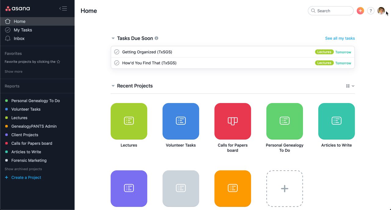Click the orange plus quick-add button
This screenshot has width=391, height=210.
[360, 11]
